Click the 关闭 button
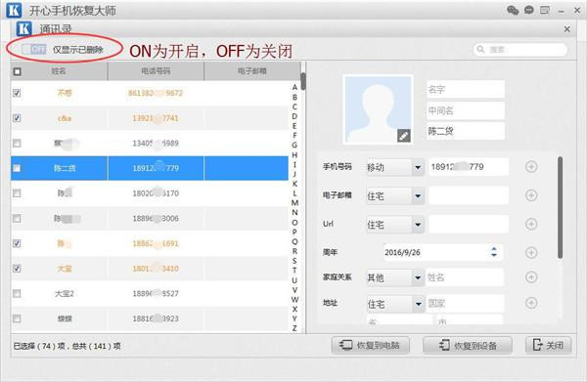This screenshot has width=587, height=382. coord(549,345)
